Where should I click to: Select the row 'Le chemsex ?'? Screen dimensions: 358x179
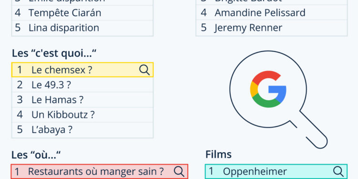(x=83, y=70)
